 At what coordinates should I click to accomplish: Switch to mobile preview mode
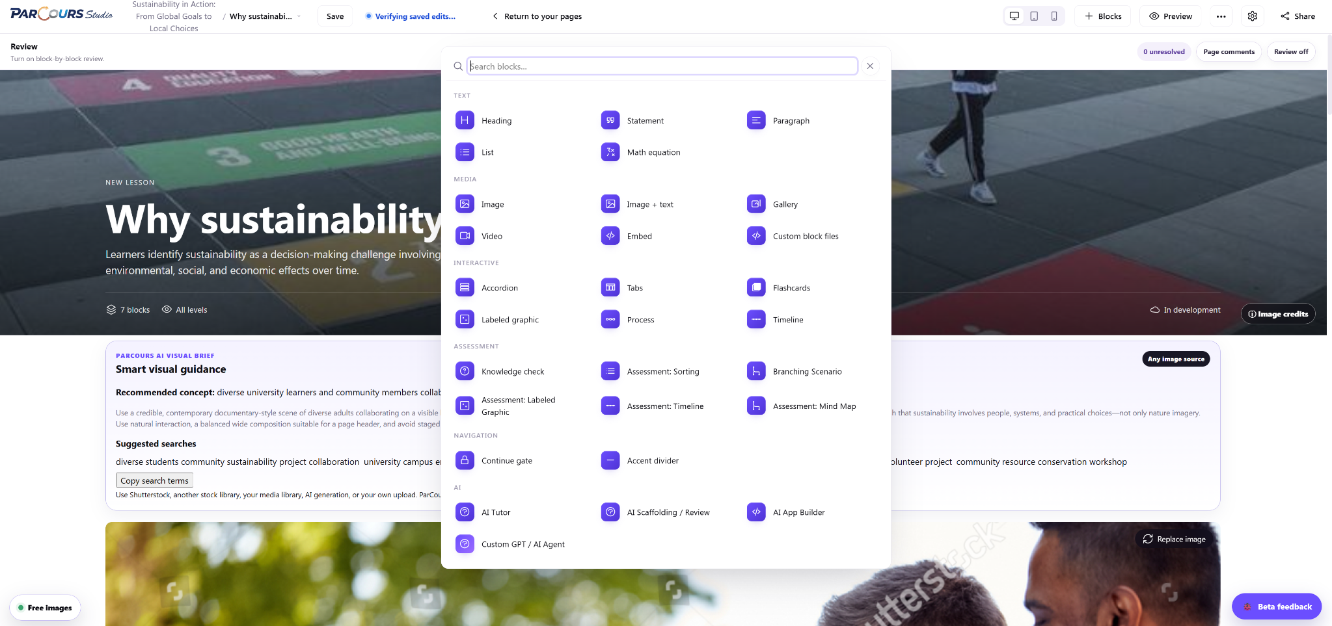[1054, 16]
